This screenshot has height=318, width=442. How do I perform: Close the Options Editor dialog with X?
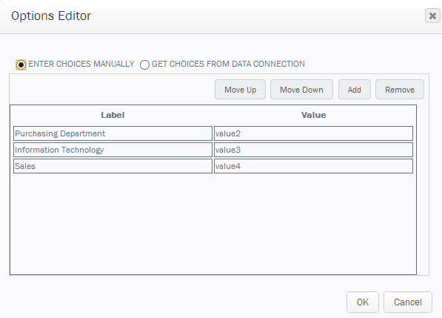pyautogui.click(x=432, y=16)
